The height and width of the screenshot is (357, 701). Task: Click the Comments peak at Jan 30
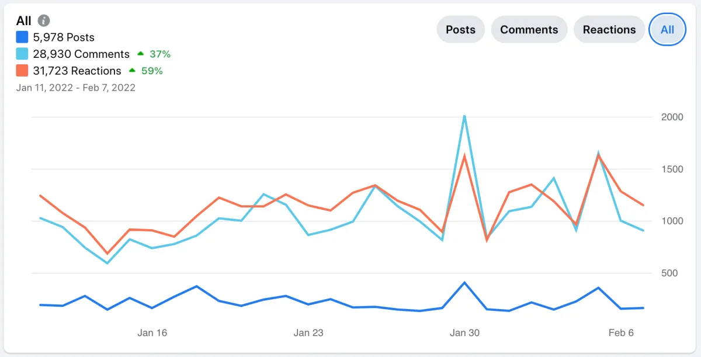(x=464, y=116)
